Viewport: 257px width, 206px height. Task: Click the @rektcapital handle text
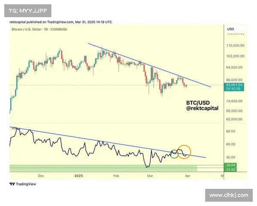coord(202,109)
